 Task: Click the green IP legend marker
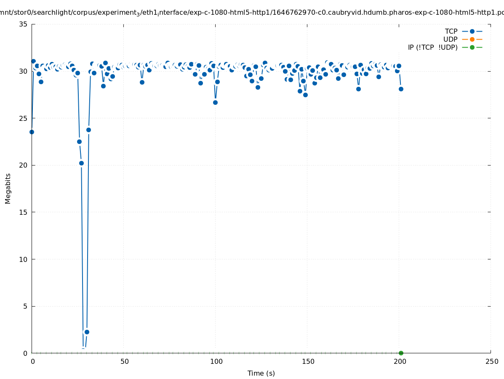(x=472, y=47)
